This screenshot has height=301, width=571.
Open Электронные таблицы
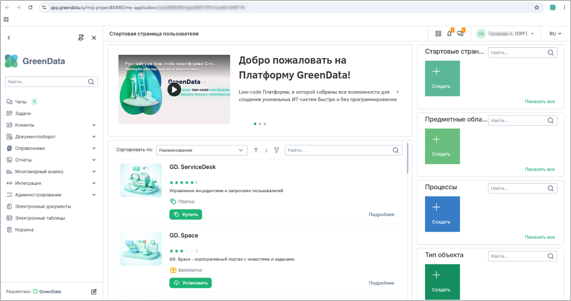(40, 218)
